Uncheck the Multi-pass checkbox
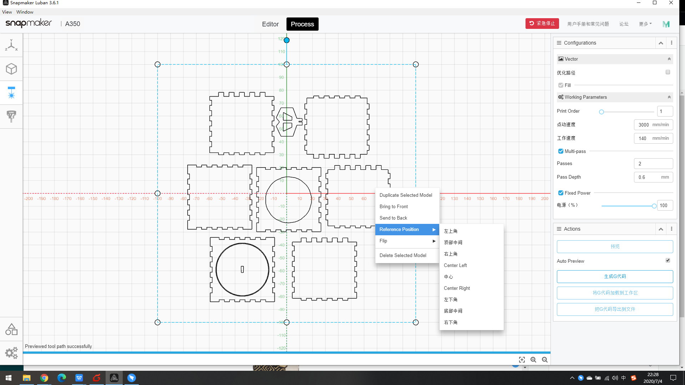 tap(561, 151)
